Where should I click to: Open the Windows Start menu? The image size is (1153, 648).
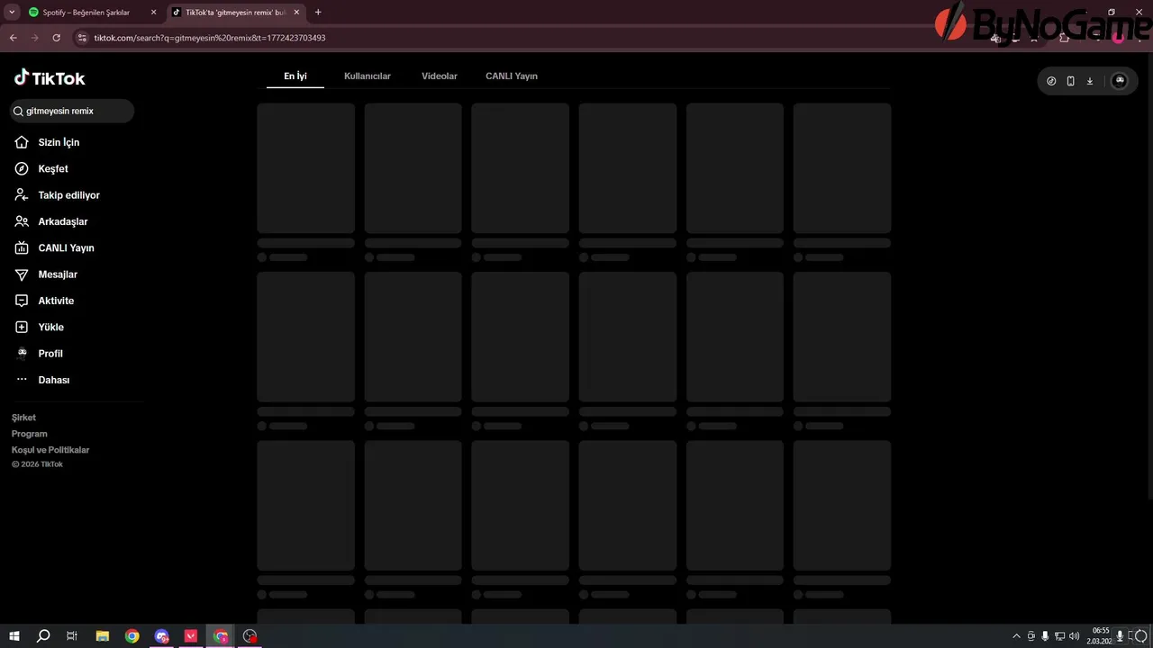(14, 636)
